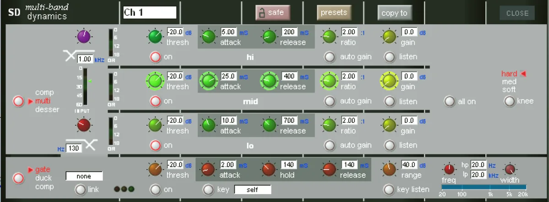549x202 pixels.
Task: Click the lo band thresh knob
Action: (x=156, y=125)
